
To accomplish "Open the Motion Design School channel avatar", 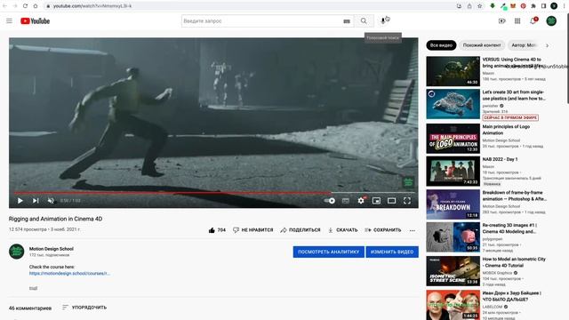I will point(16,252).
